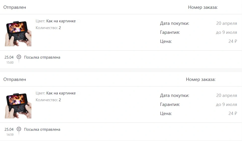The width and height of the screenshot is (242, 141).
Task: Click the tracking marker icon for 14:59 shipment
Action: [x=19, y=129]
